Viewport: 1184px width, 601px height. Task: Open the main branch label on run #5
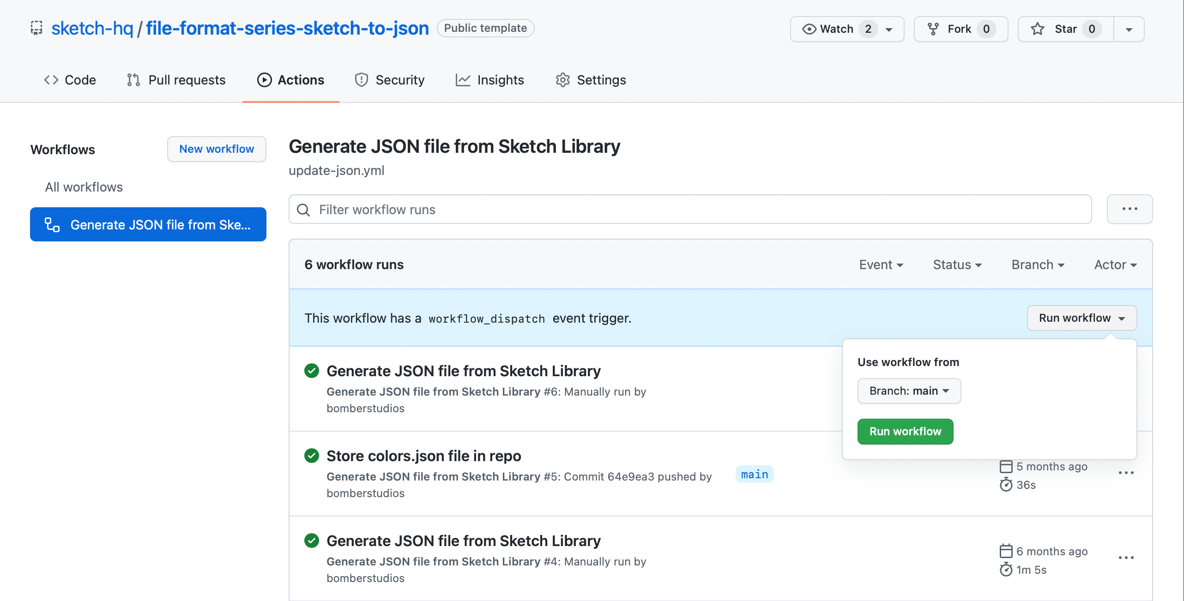pyautogui.click(x=755, y=474)
